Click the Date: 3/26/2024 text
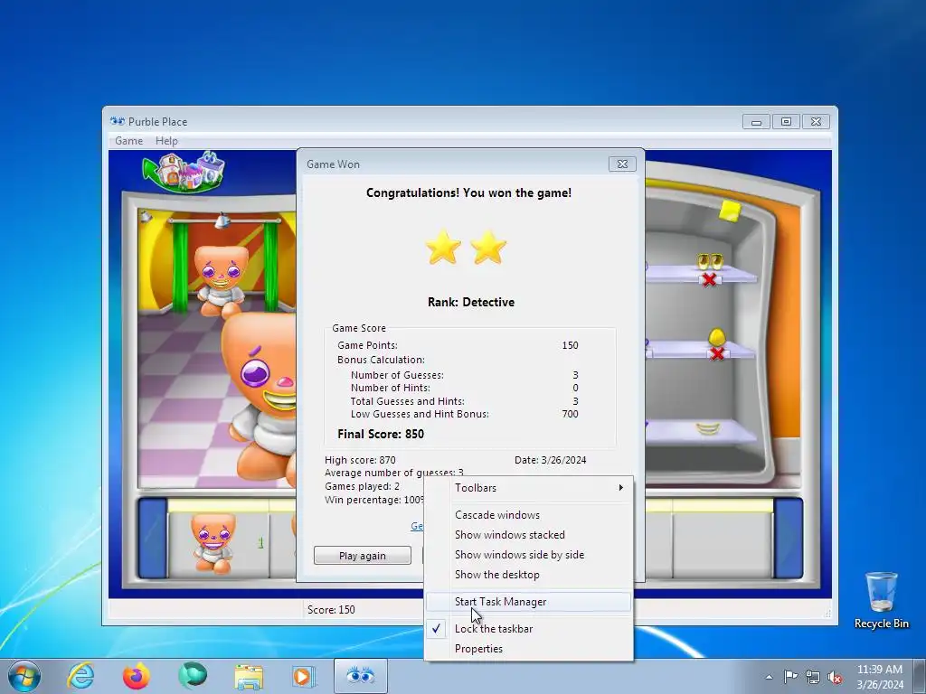This screenshot has width=926, height=694. [x=551, y=460]
